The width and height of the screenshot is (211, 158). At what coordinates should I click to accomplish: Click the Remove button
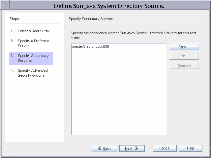tap(184, 66)
